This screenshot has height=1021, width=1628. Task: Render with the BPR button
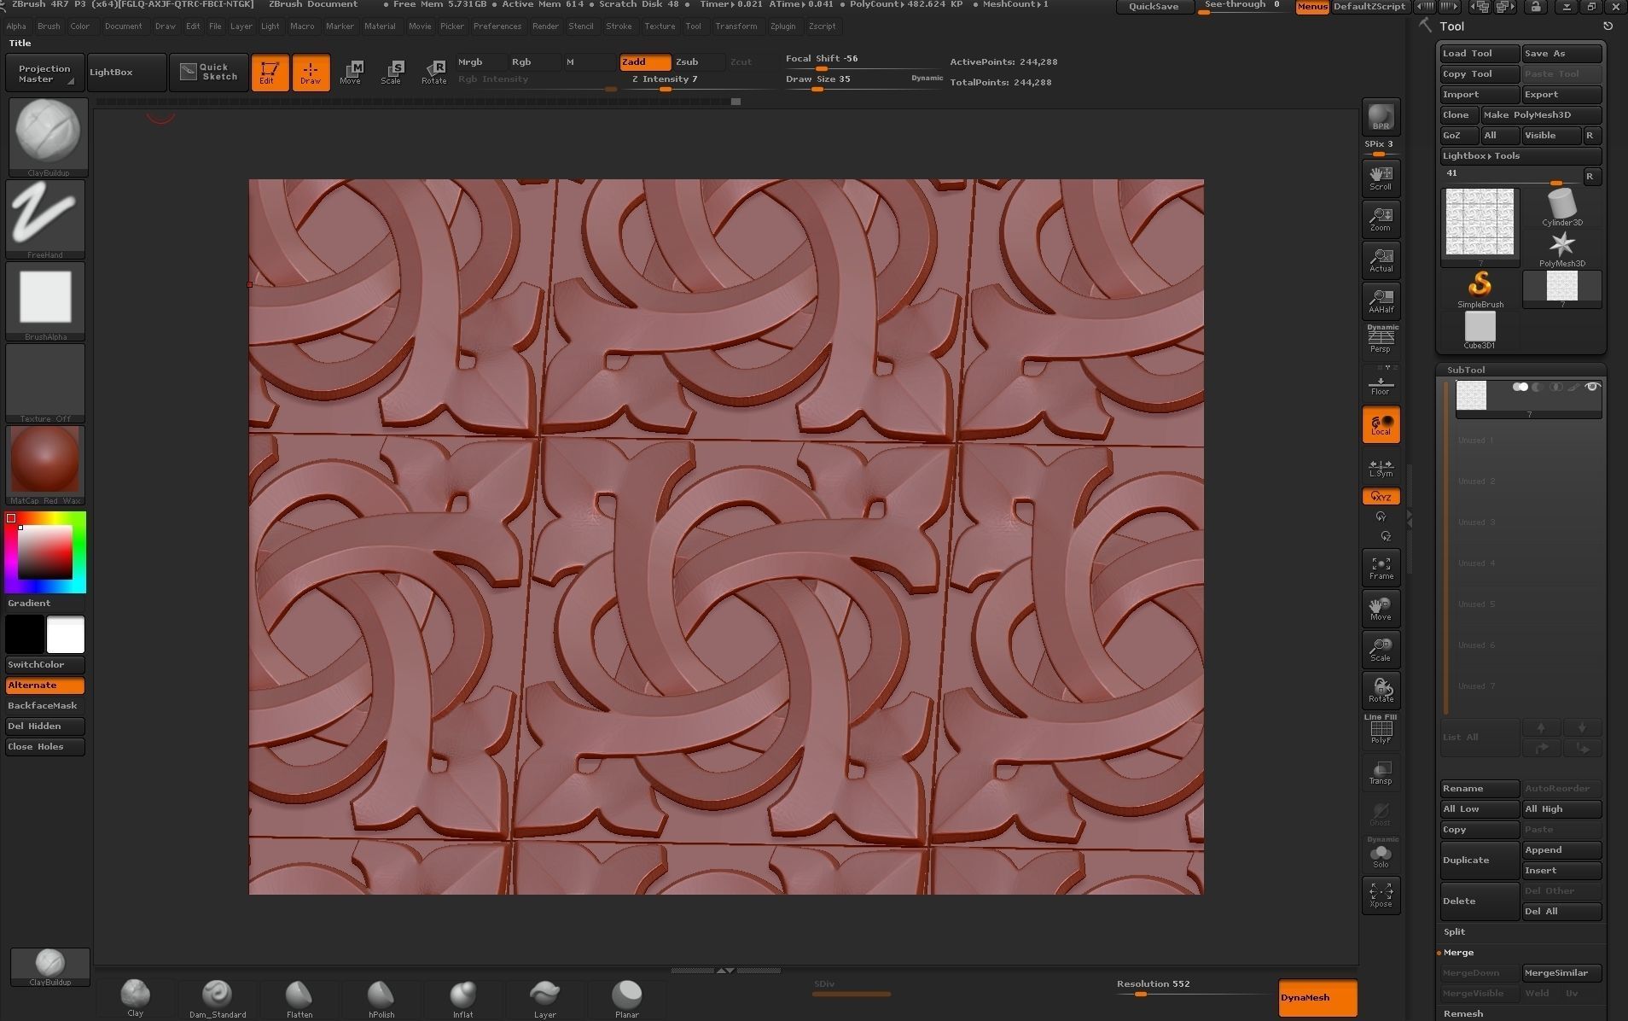click(1381, 117)
